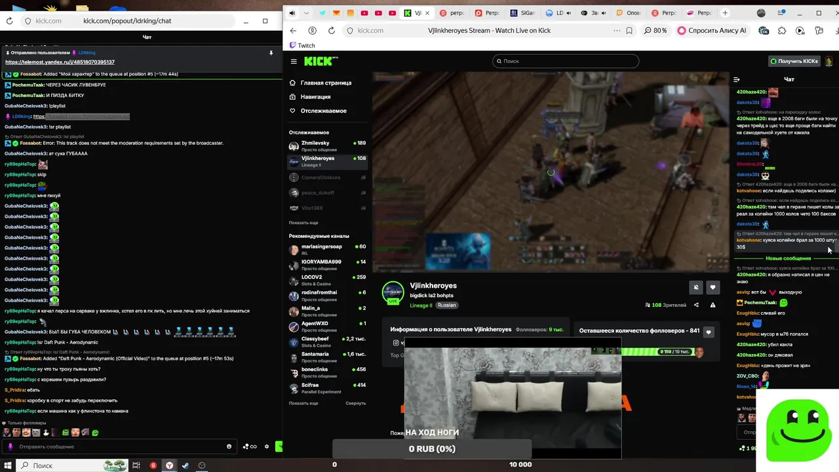Open IGORYAMBA999 recommended channel
Viewport: 839px width, 472px height.
coord(327,265)
